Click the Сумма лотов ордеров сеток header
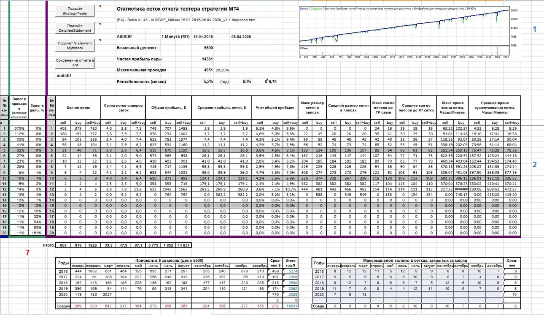Screen dimensions: 544x315 tap(123, 108)
